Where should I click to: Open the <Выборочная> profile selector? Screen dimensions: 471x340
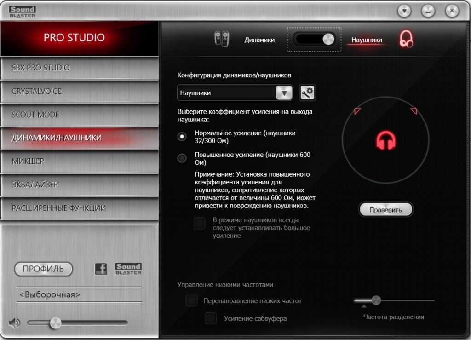pos(79,294)
